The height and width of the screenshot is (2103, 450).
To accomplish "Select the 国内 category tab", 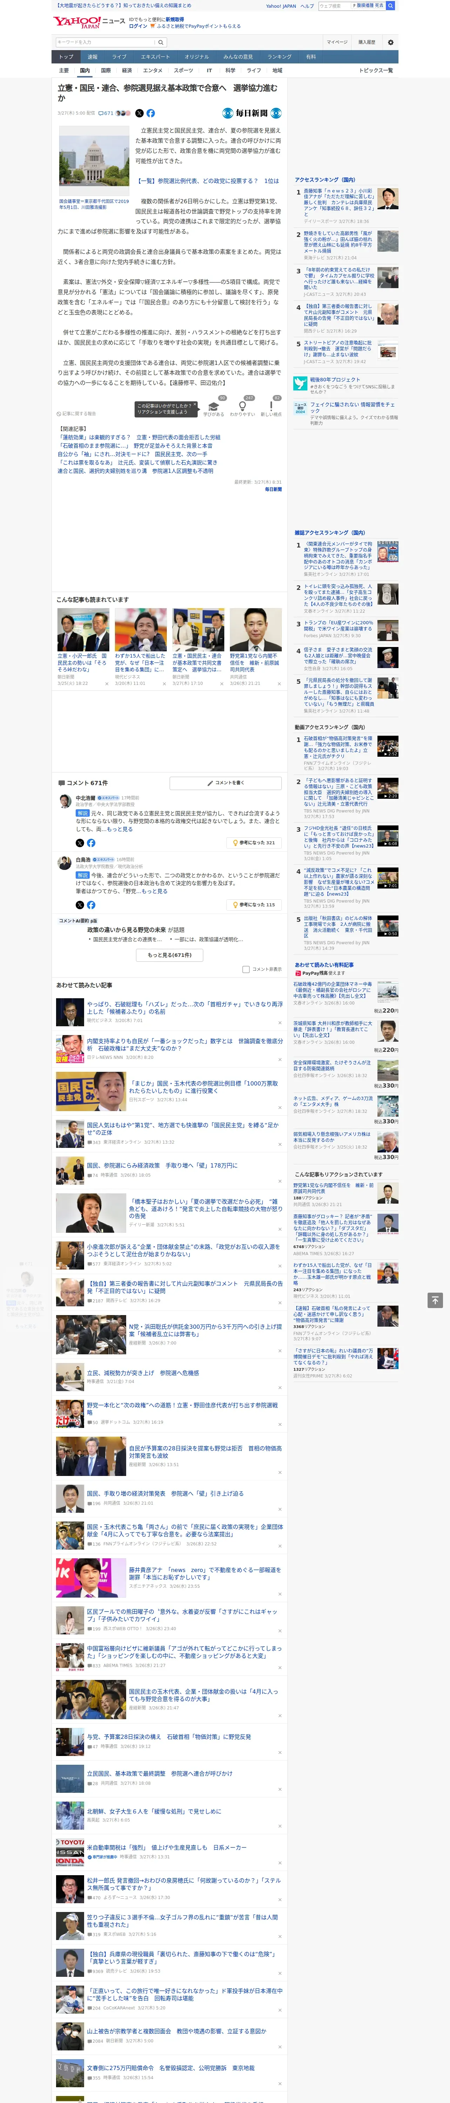I will click(x=84, y=71).
